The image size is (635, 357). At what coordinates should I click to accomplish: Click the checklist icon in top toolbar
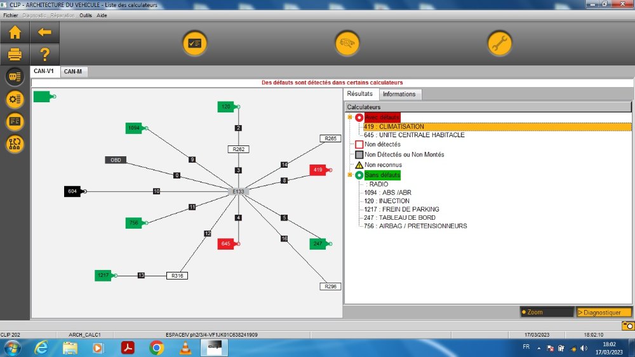(x=195, y=43)
